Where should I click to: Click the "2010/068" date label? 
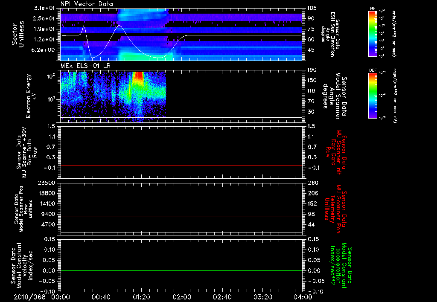29,297
